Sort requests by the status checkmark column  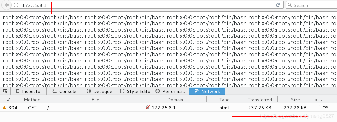tap(9, 100)
